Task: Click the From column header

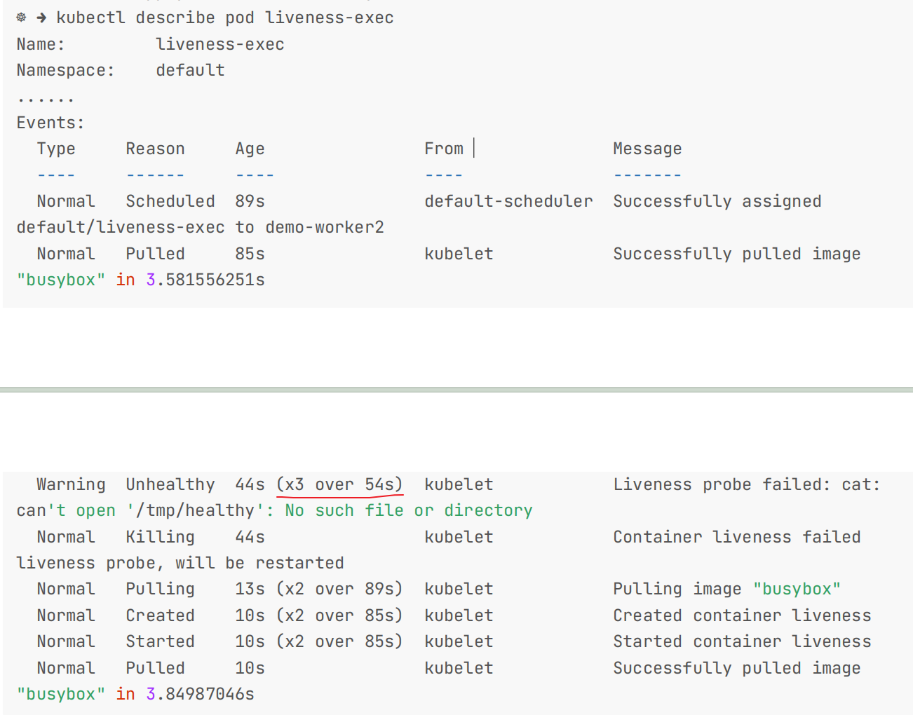Action: coord(444,149)
